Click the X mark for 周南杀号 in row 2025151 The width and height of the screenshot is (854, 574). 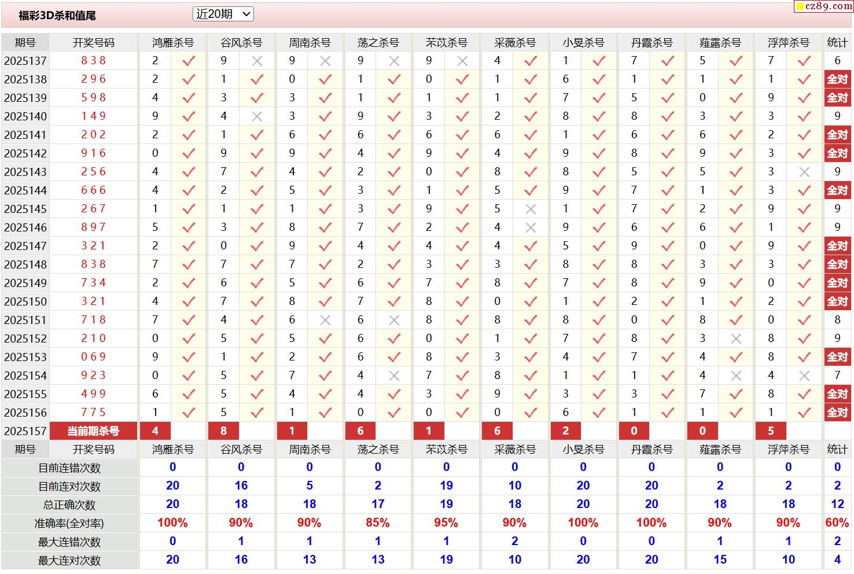click(x=325, y=319)
